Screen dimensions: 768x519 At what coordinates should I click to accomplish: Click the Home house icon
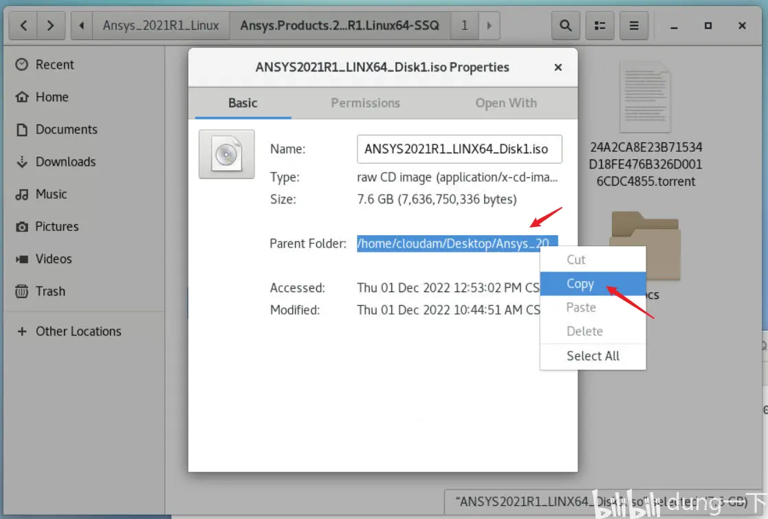tap(21, 97)
